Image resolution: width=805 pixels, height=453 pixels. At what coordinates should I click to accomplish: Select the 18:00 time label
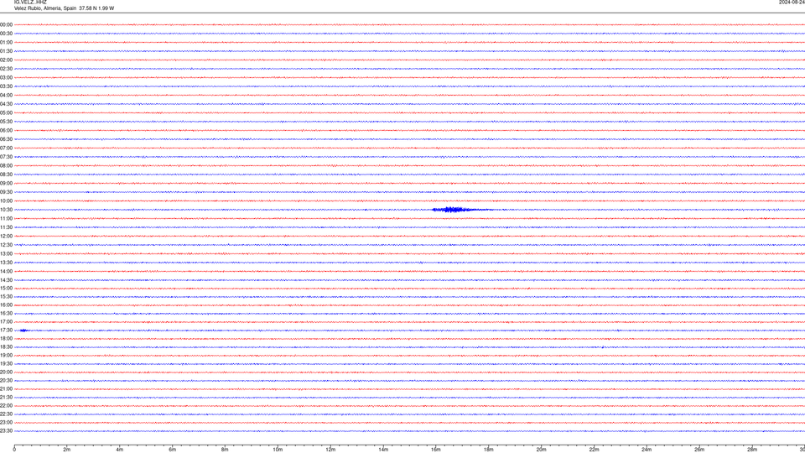click(6, 338)
